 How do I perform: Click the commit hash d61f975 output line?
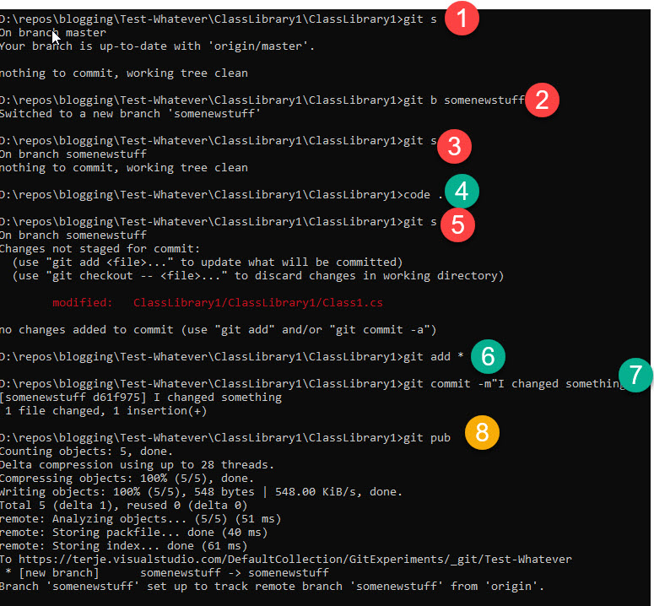(x=141, y=397)
